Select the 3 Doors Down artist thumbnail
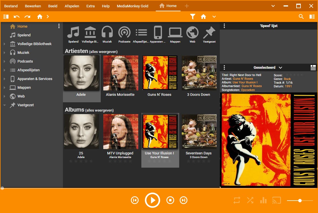The height and width of the screenshot is (213, 318). coord(199,73)
